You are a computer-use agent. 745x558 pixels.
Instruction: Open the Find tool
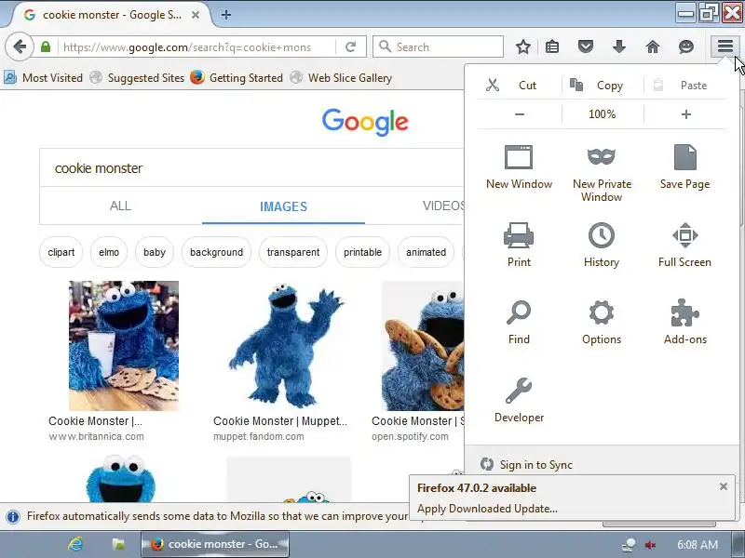(519, 322)
